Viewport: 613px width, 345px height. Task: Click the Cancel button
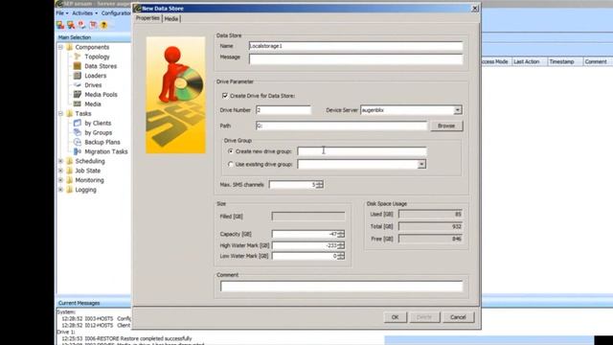click(458, 317)
